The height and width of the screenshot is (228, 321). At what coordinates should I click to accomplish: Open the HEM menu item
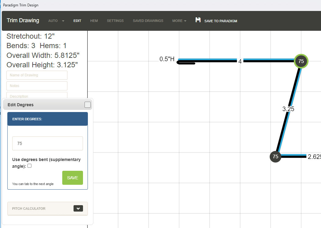coord(94,21)
